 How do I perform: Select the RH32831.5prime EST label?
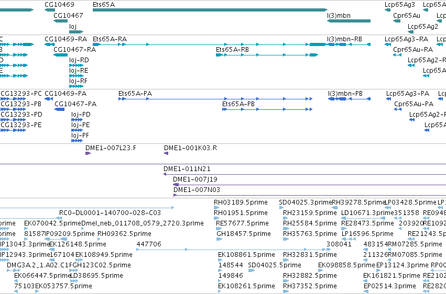click(x=310, y=255)
